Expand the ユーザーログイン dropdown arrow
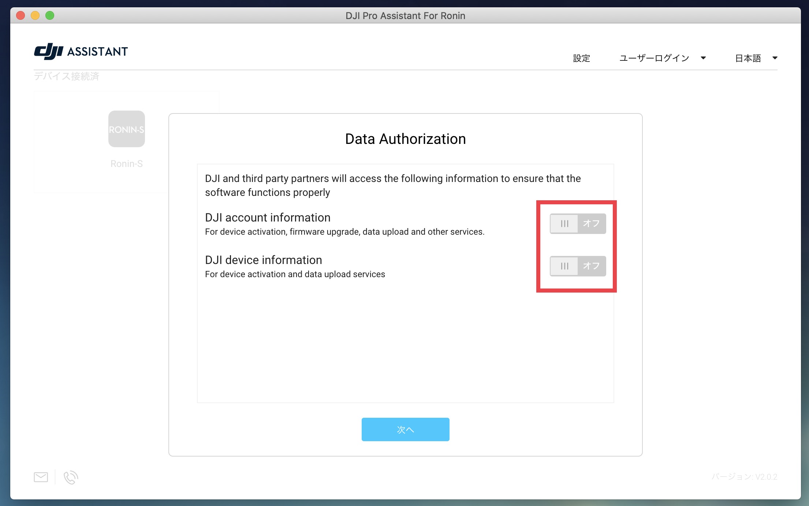 [703, 58]
